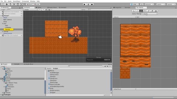Expand the Characters folder in Project
Screen dimensions: 177x99
click(x=4, y=87)
